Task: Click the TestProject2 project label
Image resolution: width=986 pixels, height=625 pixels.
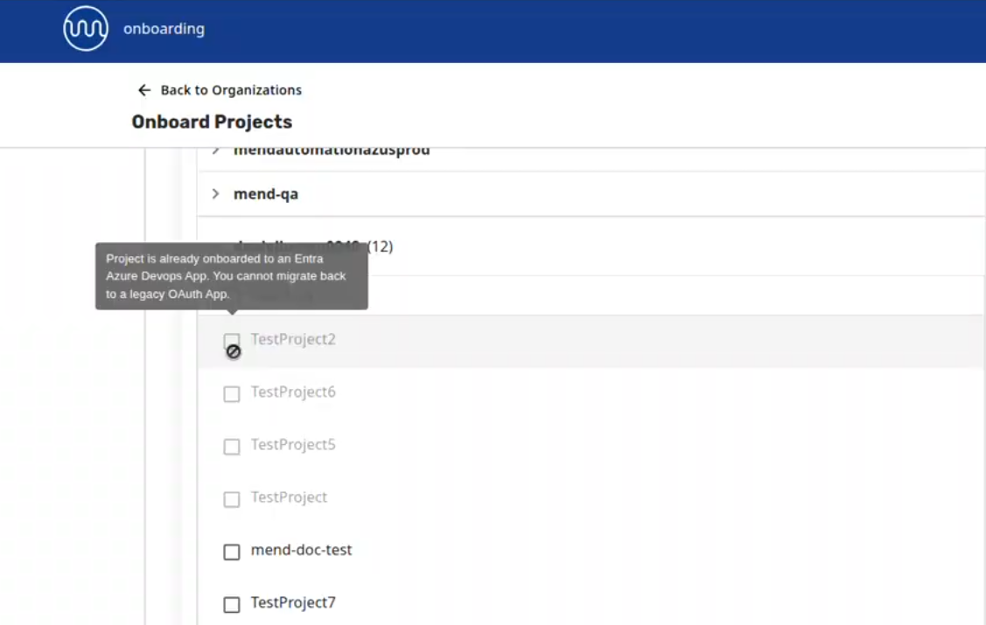Action: point(293,339)
